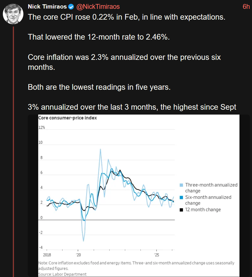Image resolution: width=252 pixels, height=277 pixels.
Task: Click the Core consumer-price index chart title
Action: click(68, 118)
